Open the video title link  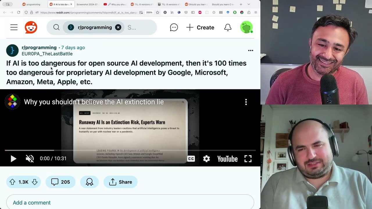click(94, 102)
